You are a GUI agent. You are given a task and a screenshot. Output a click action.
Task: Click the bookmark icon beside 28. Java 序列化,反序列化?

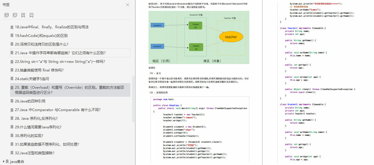click(x=12, y=119)
